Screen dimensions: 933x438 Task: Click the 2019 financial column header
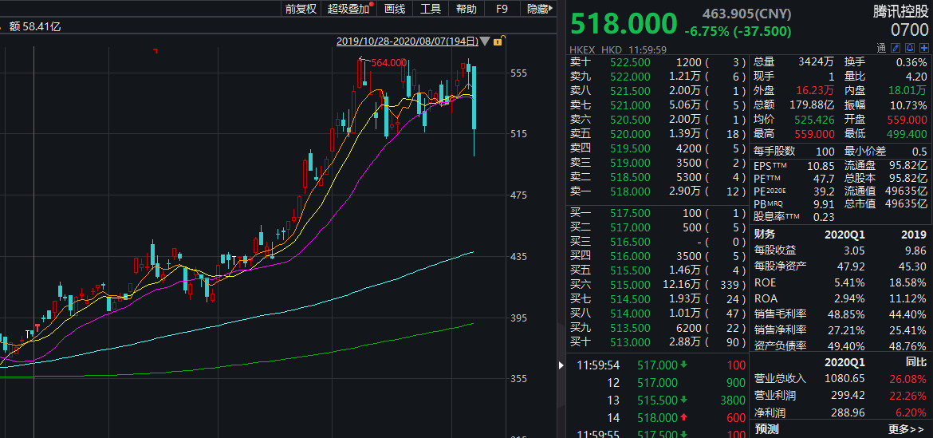pos(913,234)
